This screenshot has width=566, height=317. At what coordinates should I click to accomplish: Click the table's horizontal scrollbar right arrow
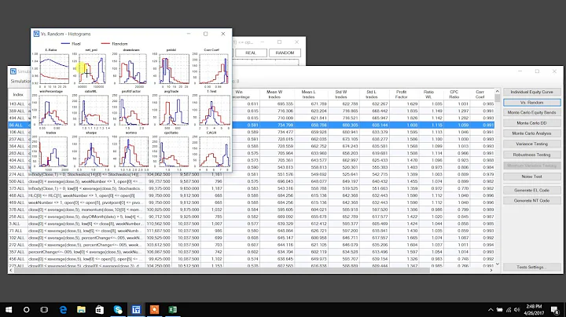point(491,270)
